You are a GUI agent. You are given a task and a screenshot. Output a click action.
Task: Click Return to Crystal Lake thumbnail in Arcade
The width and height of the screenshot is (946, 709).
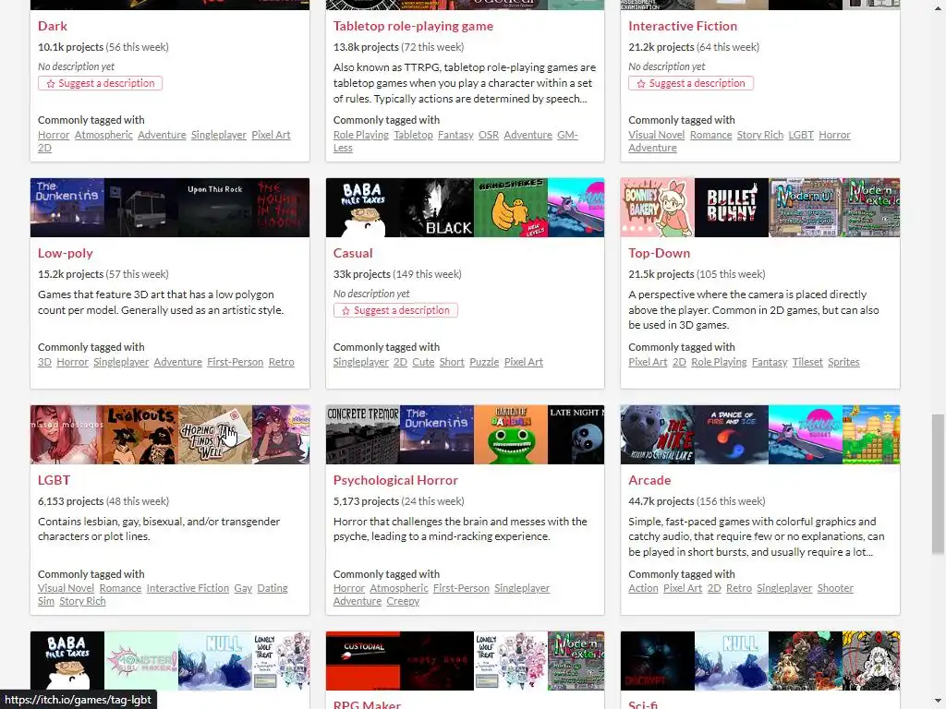coord(658,435)
